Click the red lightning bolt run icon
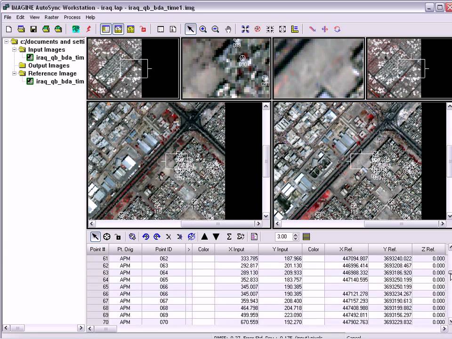Viewport: 452px width, 339px height. coord(88,29)
